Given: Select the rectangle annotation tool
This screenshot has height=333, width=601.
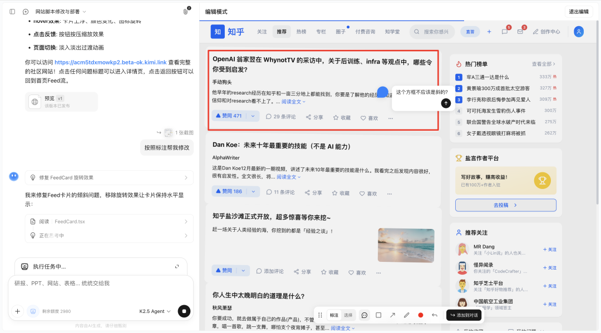Looking at the screenshot, I should pos(379,315).
